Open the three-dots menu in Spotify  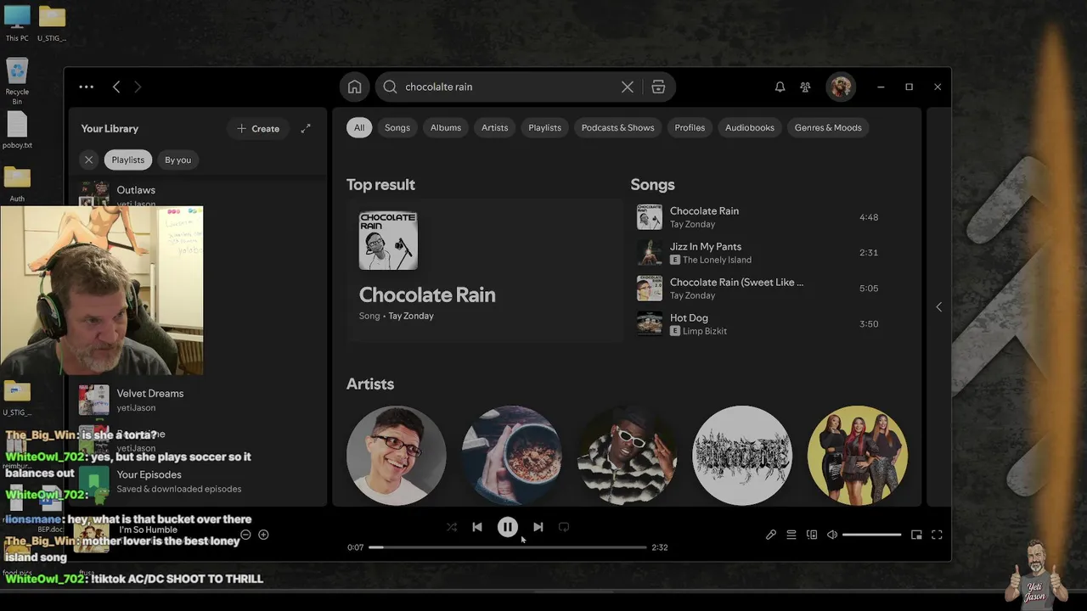click(x=87, y=87)
